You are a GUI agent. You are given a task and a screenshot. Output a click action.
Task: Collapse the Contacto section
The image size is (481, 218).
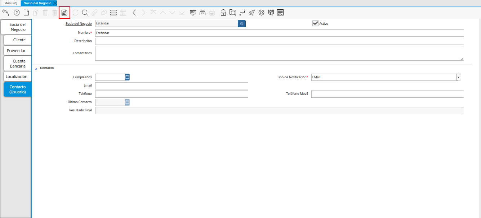[36, 68]
